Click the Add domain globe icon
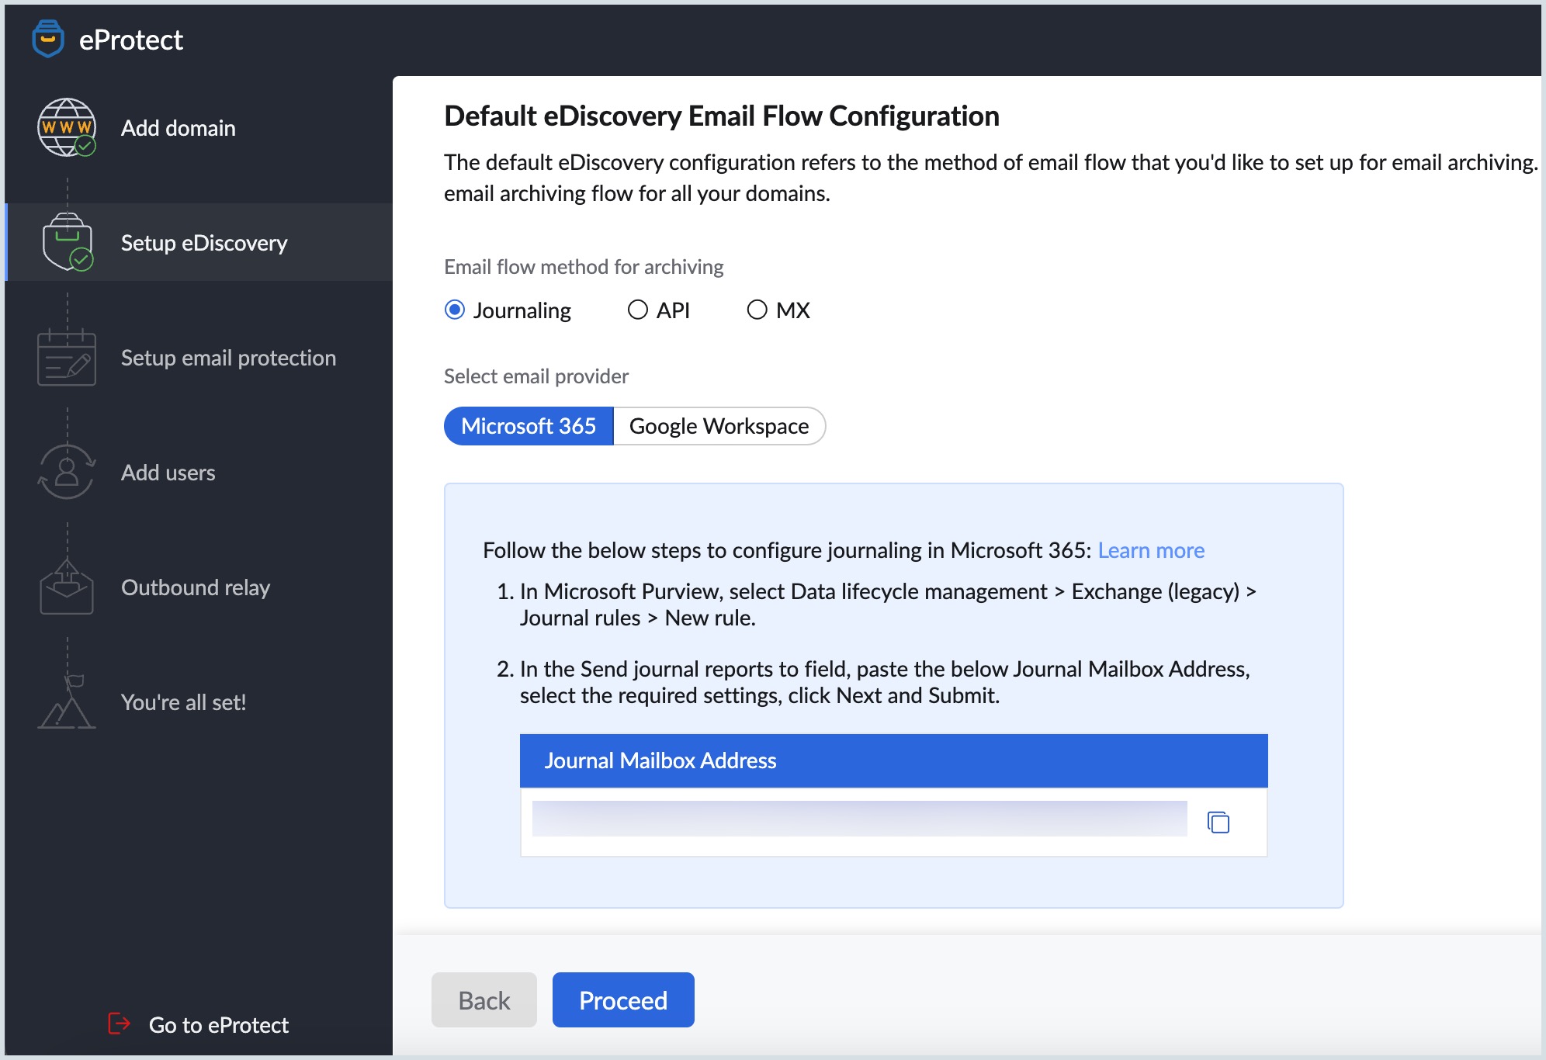1546x1060 pixels. [67, 128]
